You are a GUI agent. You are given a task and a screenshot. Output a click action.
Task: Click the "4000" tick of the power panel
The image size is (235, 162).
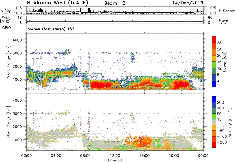17,40
